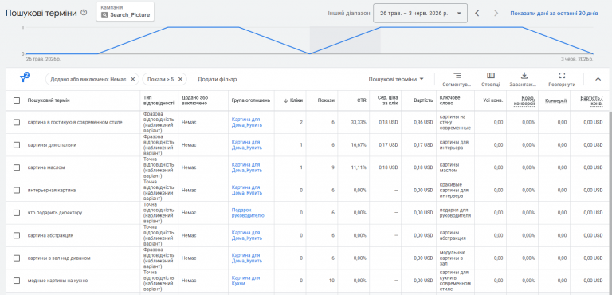Sort by 'Усі конв.' column header
612x295 pixels.
[x=493, y=100]
